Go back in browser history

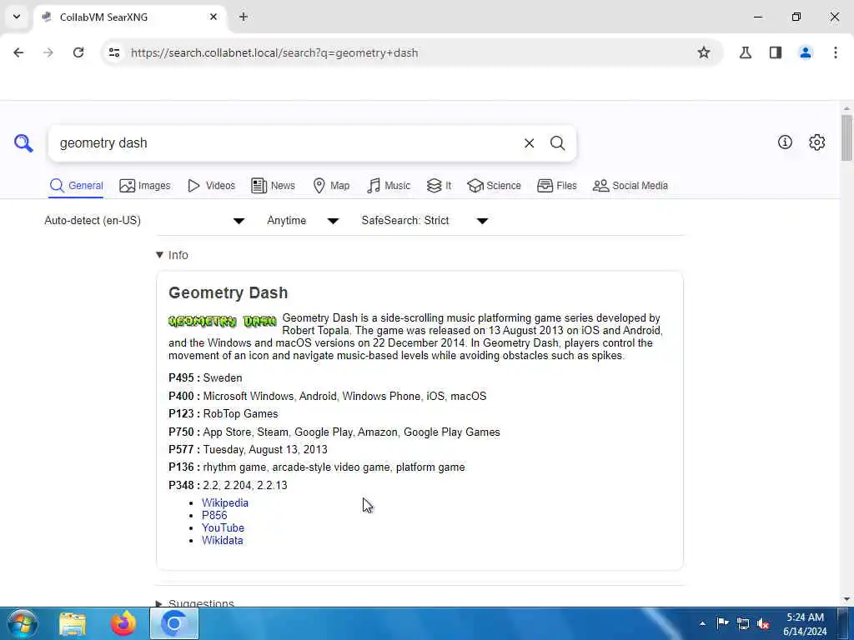tap(18, 52)
